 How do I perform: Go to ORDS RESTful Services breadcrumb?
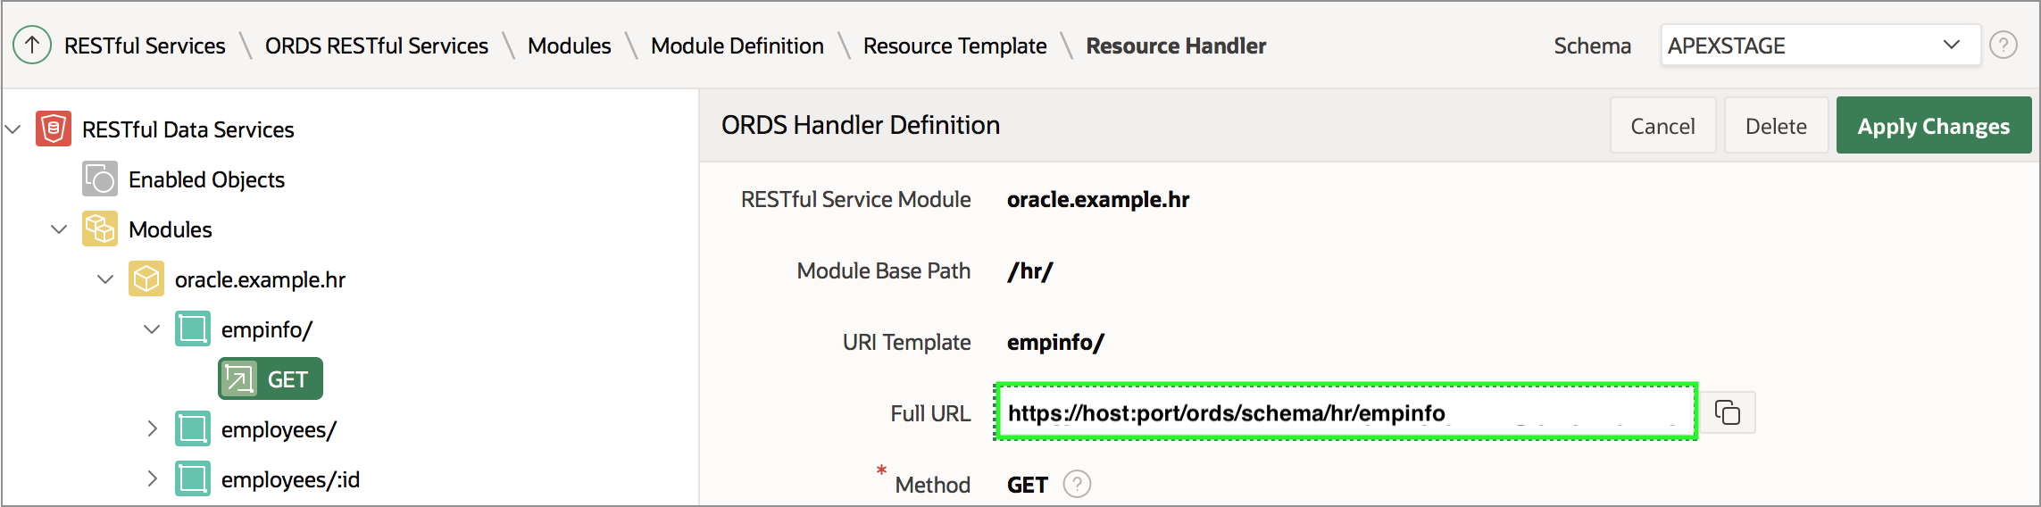376,46
